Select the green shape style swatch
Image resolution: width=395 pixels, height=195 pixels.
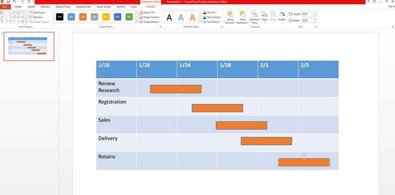click(x=129, y=17)
